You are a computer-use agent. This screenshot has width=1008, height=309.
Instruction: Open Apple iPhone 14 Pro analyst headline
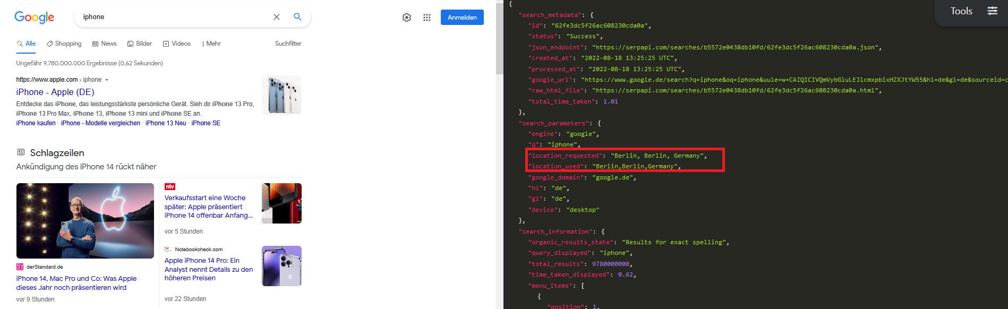click(x=209, y=269)
